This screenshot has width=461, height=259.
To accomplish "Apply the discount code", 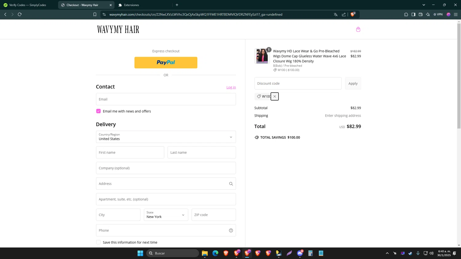I will (x=353, y=83).
